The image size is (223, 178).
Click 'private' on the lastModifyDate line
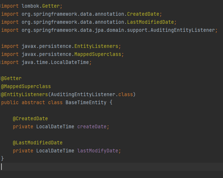(23, 151)
